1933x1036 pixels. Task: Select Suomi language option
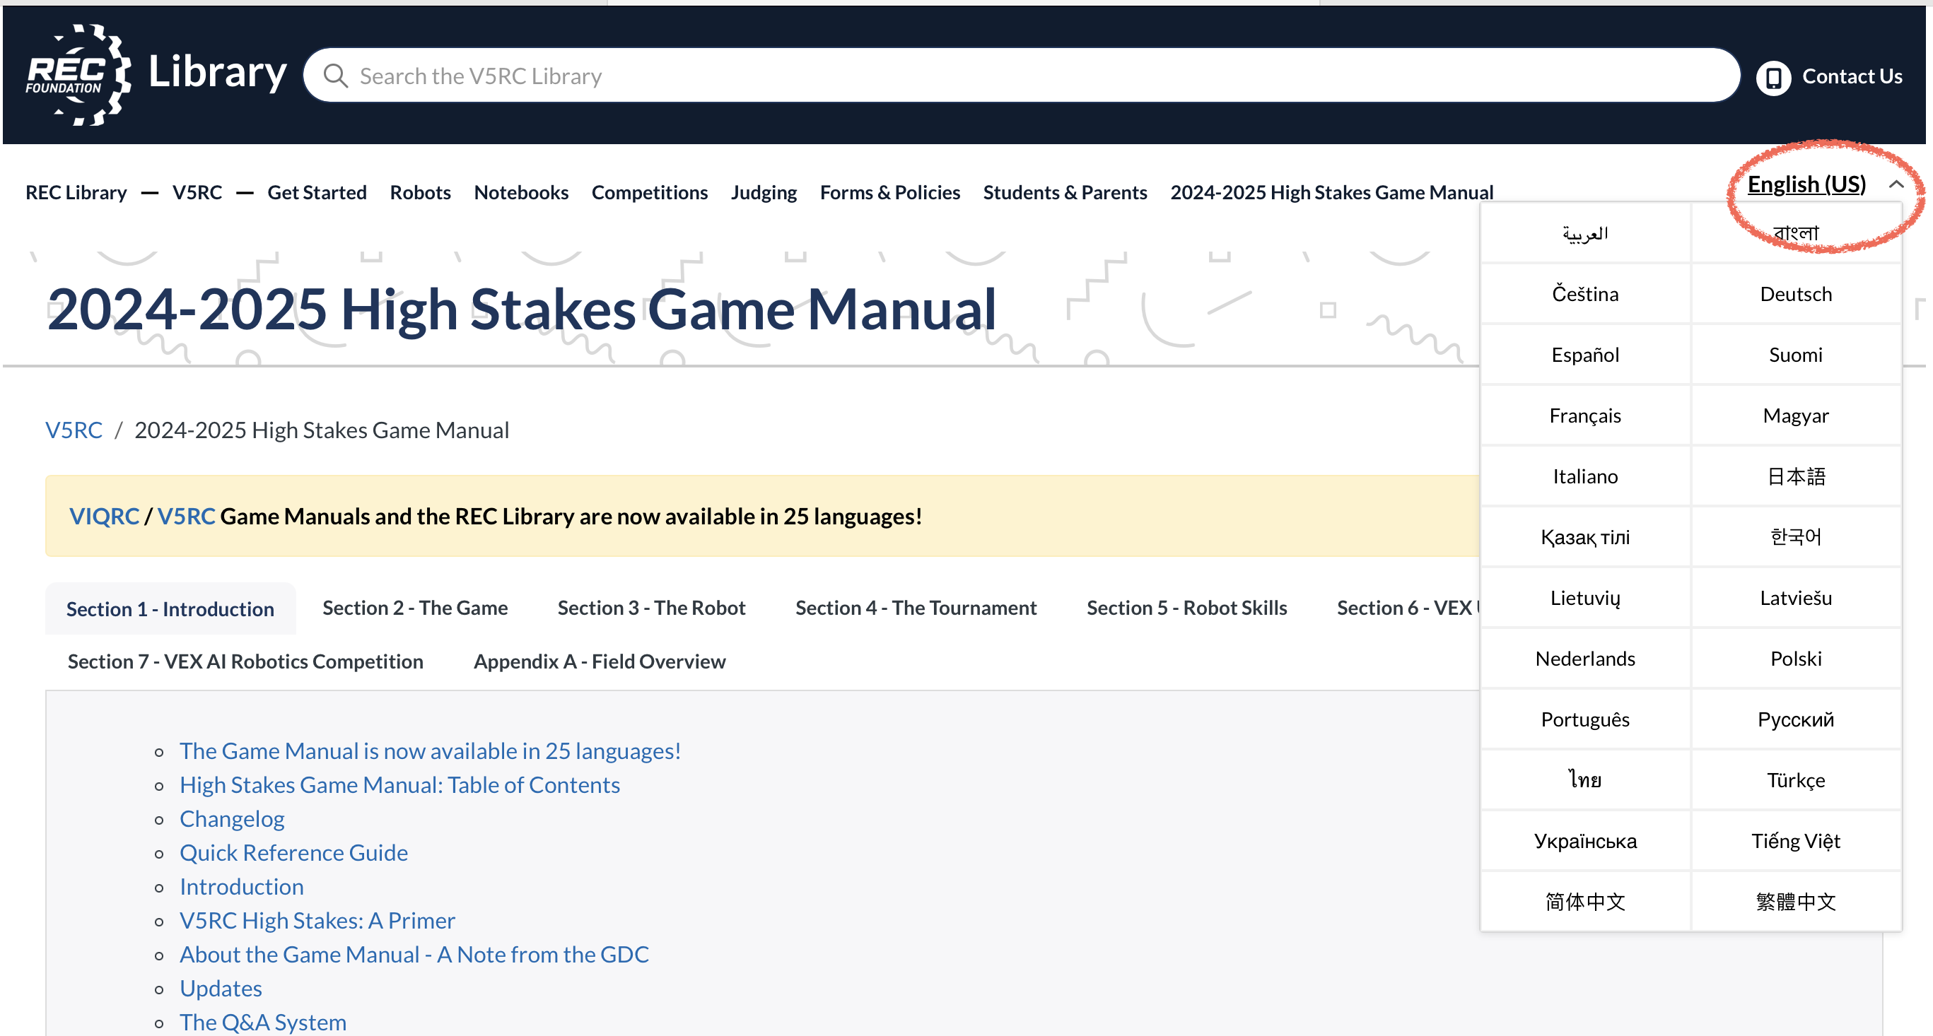coord(1796,355)
